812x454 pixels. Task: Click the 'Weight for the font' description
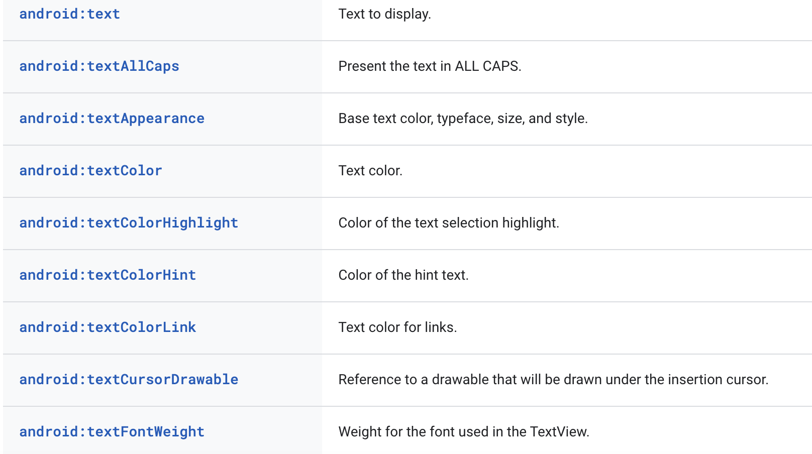point(464,432)
